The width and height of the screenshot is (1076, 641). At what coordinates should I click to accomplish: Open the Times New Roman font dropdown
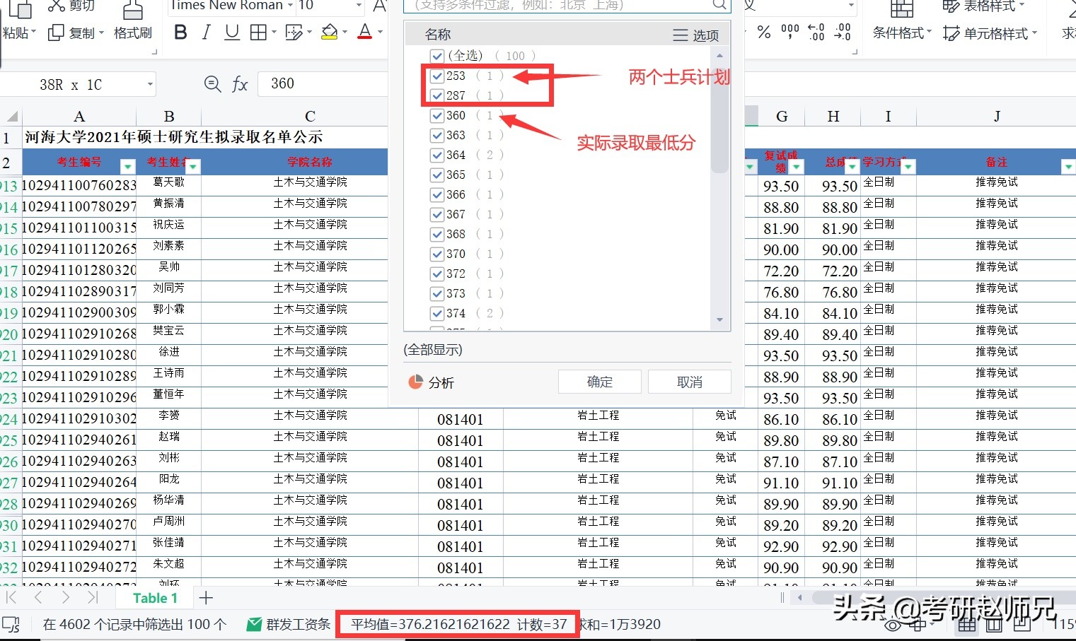[291, 6]
